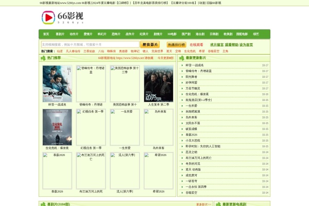Open the 旧版66影视 link in the top bar

pos(214,3)
